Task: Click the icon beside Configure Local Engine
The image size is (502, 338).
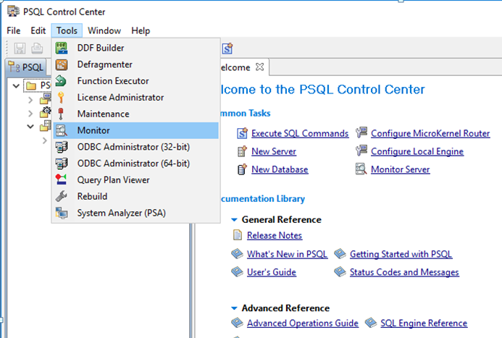Action: (361, 151)
